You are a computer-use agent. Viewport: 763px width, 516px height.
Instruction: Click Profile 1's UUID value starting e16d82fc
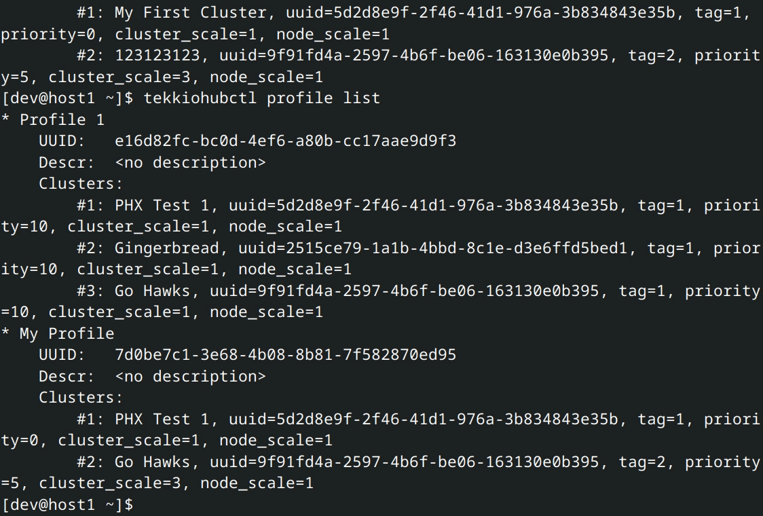(x=286, y=141)
